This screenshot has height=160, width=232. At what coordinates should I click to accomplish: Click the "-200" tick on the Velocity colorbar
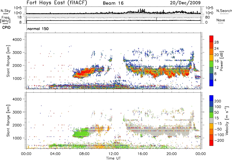click(x=219, y=140)
